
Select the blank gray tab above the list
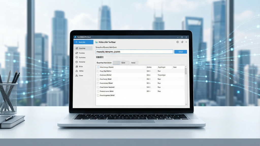click(x=116, y=63)
